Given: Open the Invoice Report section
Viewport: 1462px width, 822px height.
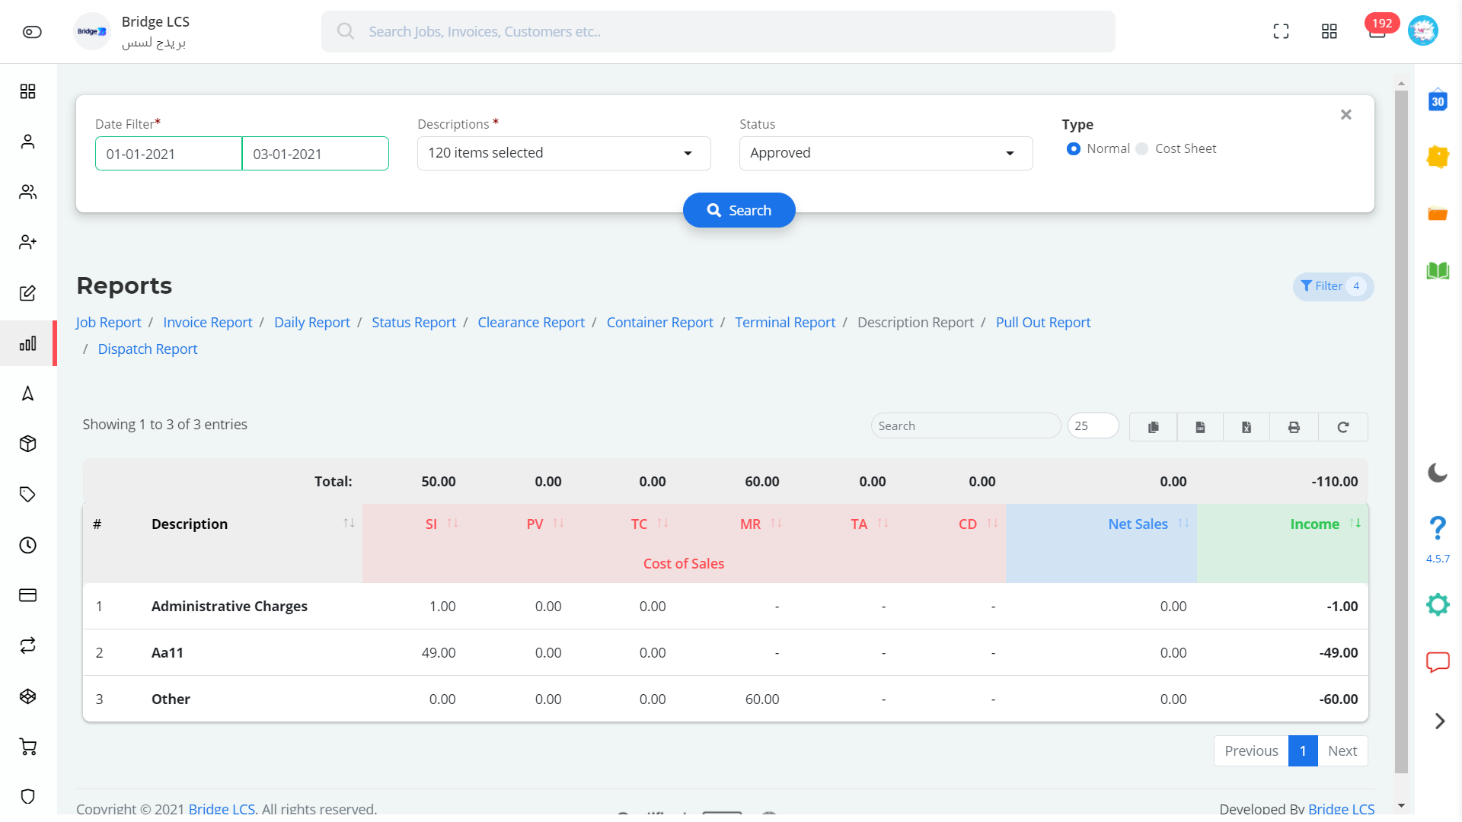Looking at the screenshot, I should pyautogui.click(x=207, y=322).
